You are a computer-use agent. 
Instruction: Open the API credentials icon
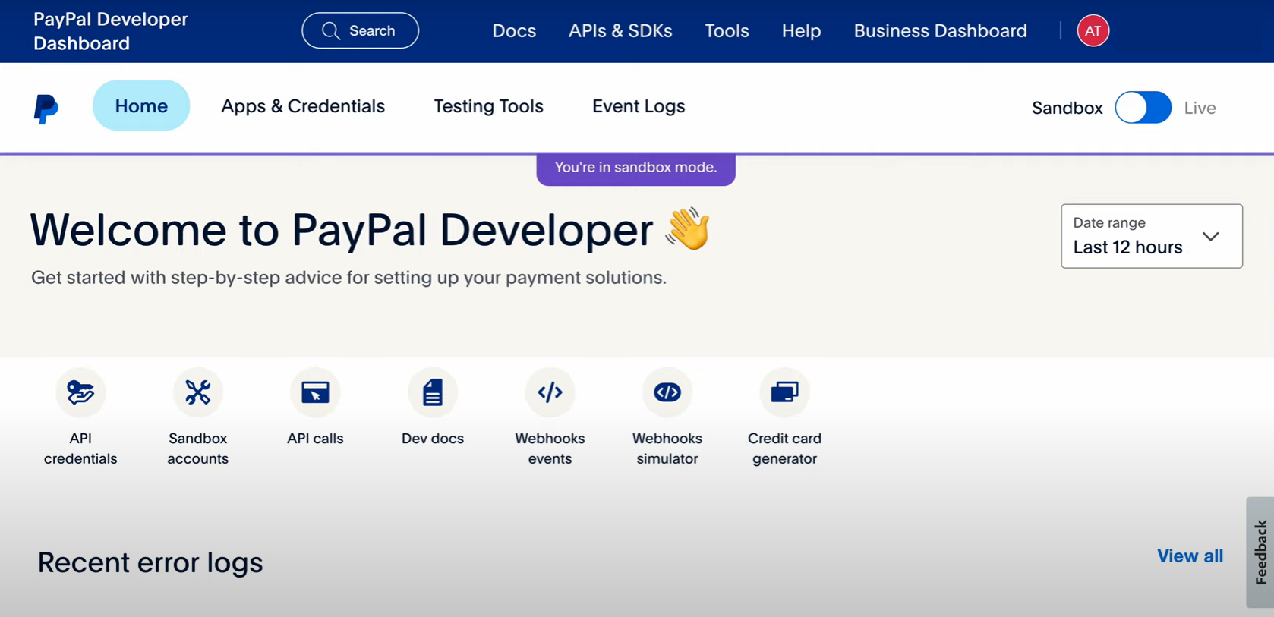[80, 392]
